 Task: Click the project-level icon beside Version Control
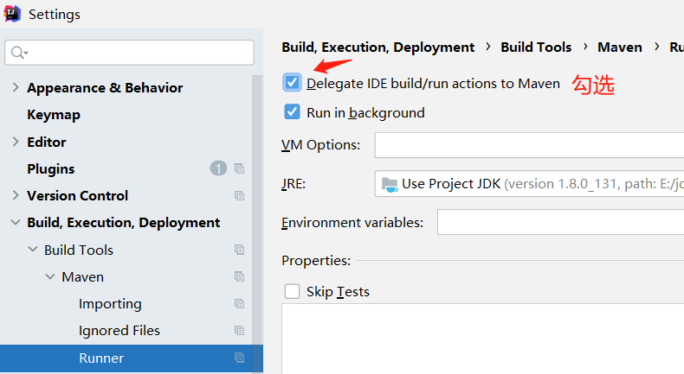coord(240,196)
